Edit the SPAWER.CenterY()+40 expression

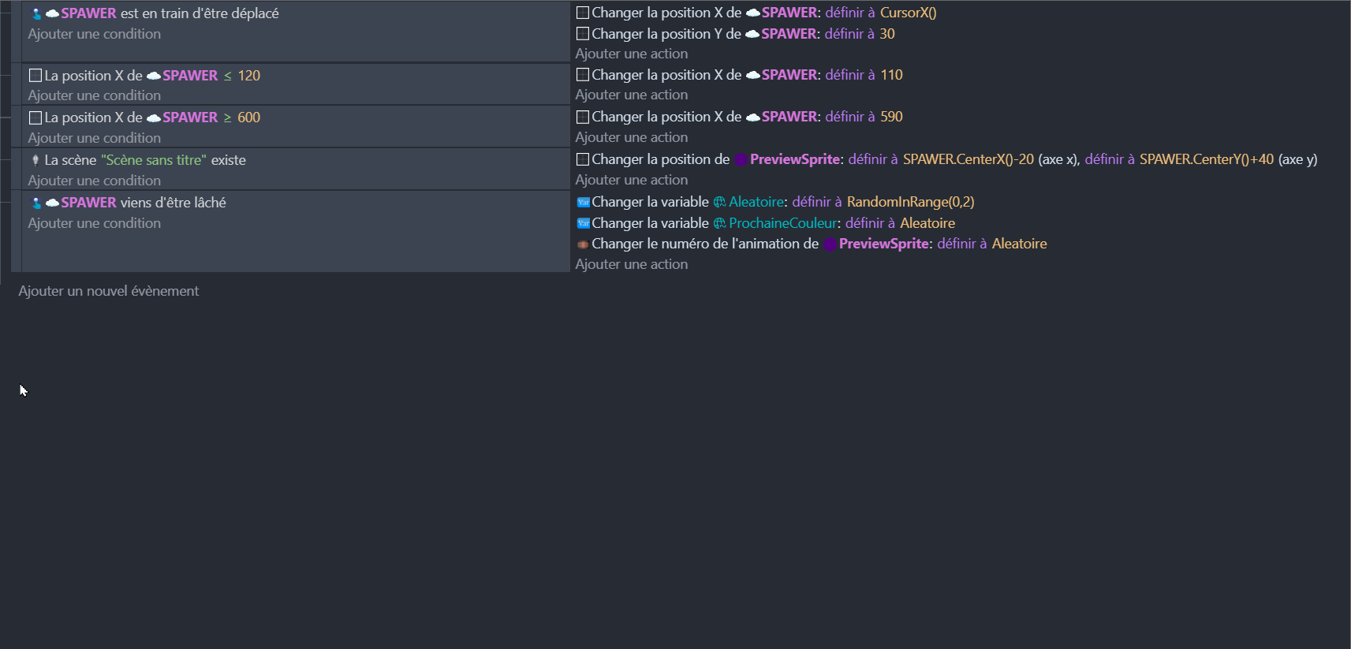[1206, 159]
